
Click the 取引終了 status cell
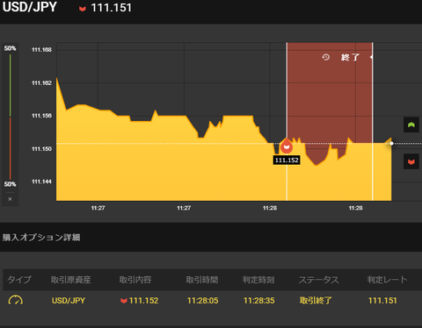point(316,301)
